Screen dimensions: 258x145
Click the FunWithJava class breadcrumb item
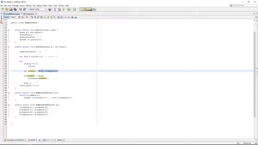[15, 140]
